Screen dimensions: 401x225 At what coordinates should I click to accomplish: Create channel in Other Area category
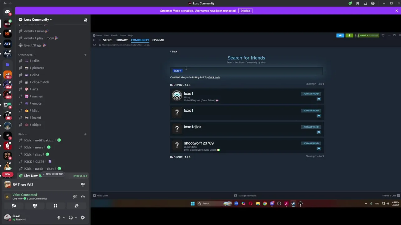85,55
